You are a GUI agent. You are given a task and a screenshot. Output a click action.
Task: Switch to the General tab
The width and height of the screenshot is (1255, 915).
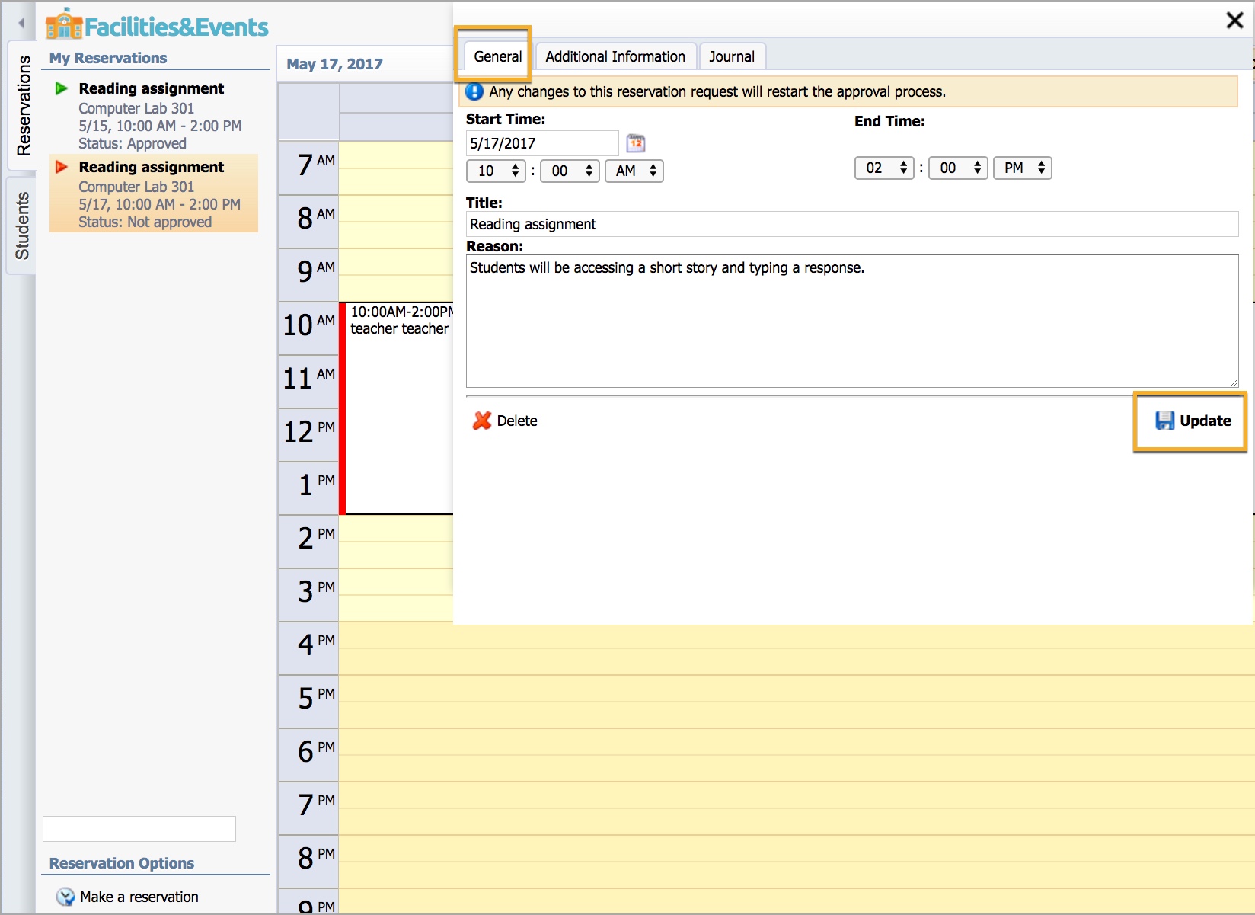pos(497,56)
